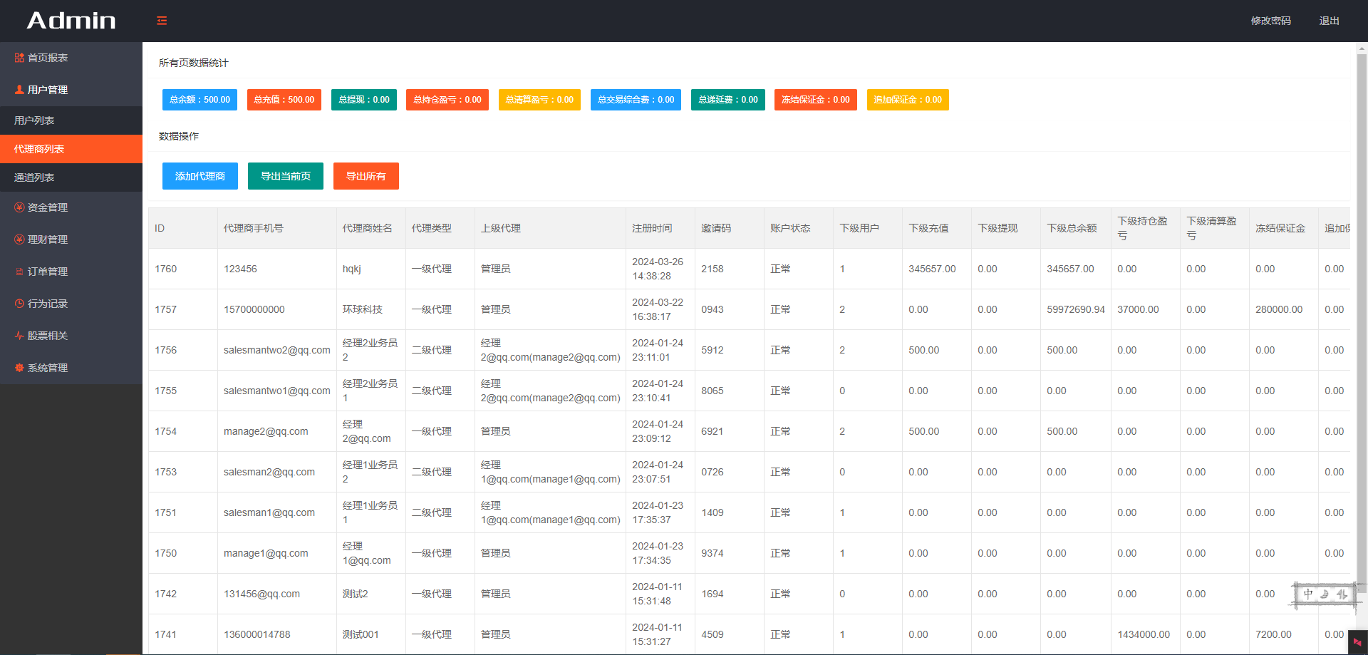Click the 理财管理 sidebar icon

click(x=19, y=239)
